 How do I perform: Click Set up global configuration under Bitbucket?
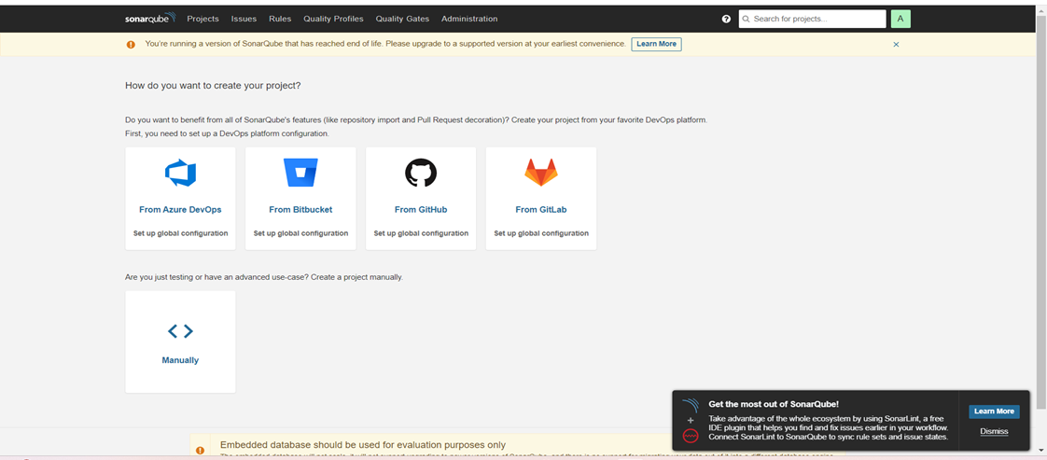[300, 233]
